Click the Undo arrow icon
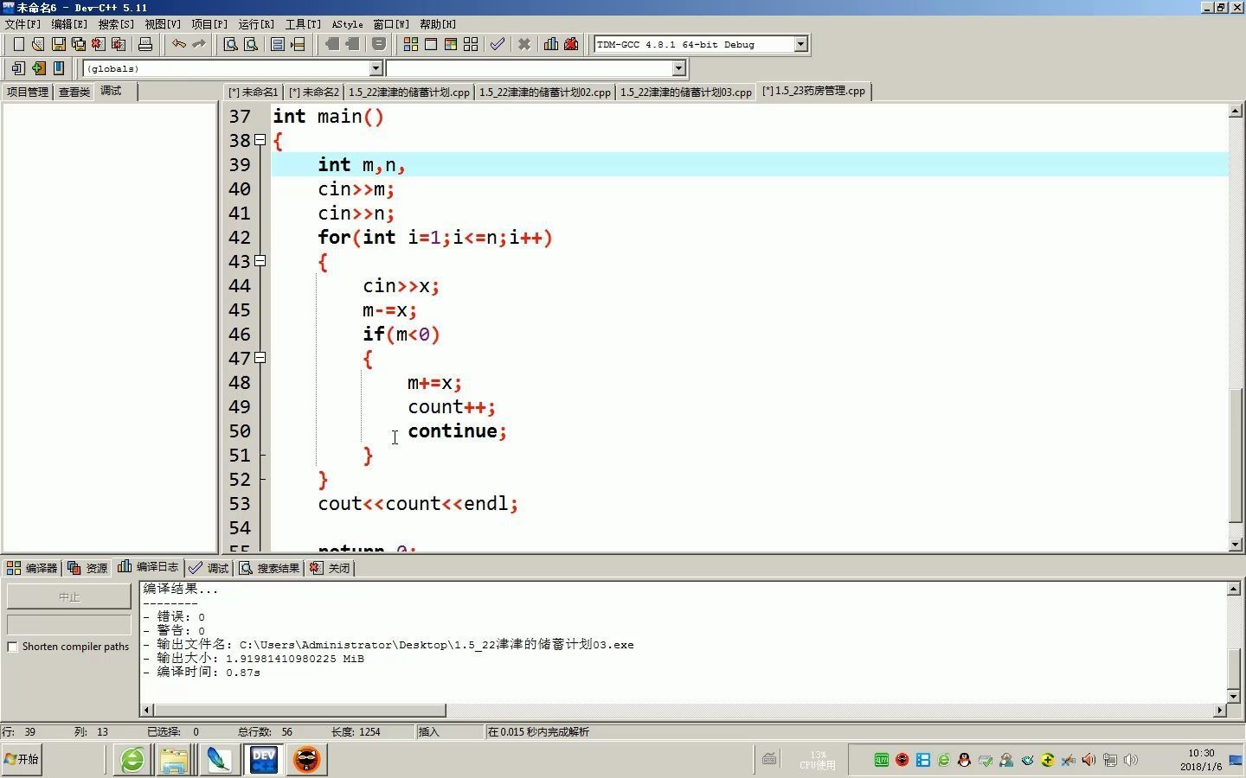 tap(179, 44)
